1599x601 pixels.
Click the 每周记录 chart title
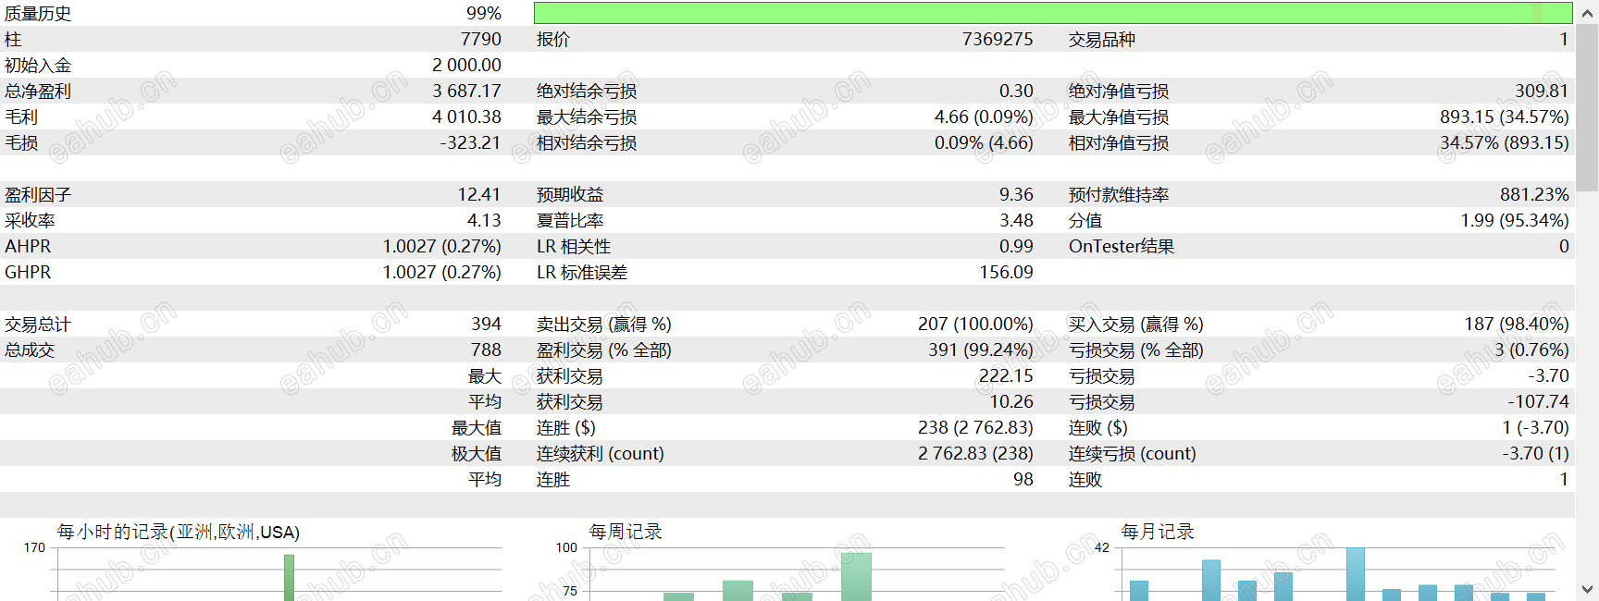click(626, 532)
